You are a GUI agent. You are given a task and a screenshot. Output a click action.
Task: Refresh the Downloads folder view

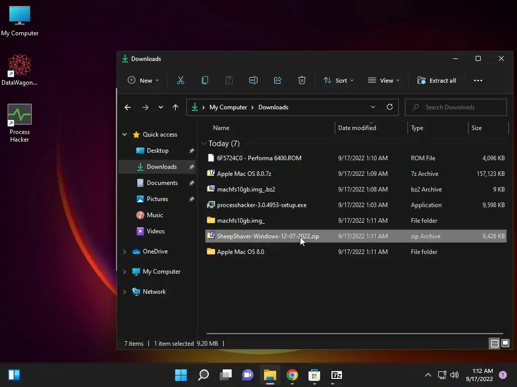(389, 107)
